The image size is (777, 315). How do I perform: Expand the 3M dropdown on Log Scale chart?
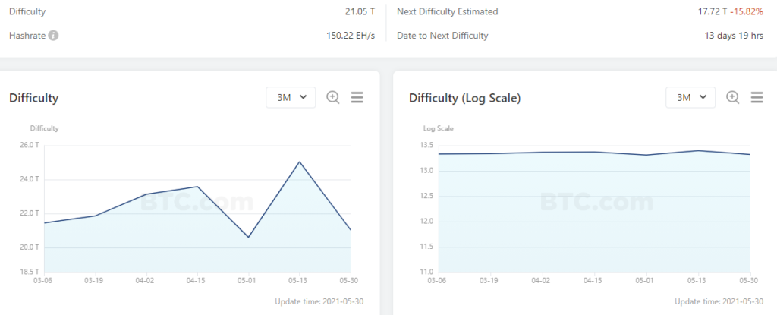(690, 97)
